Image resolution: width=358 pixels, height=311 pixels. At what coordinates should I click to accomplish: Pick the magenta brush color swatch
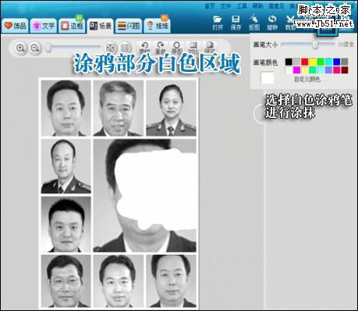pos(296,70)
